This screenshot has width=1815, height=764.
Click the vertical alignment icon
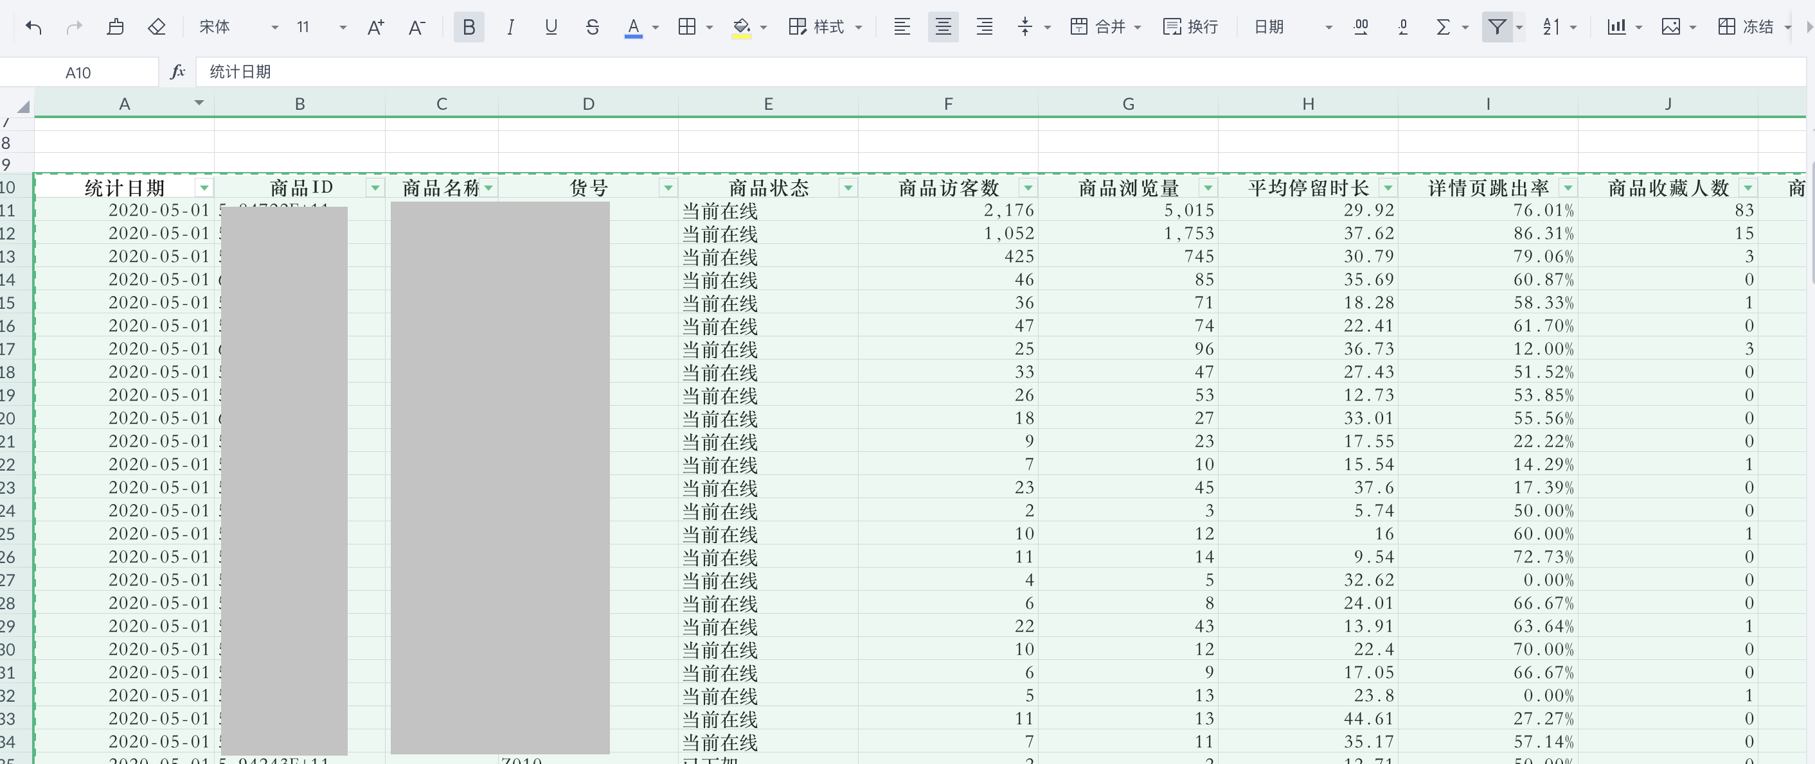pyautogui.click(x=1025, y=28)
